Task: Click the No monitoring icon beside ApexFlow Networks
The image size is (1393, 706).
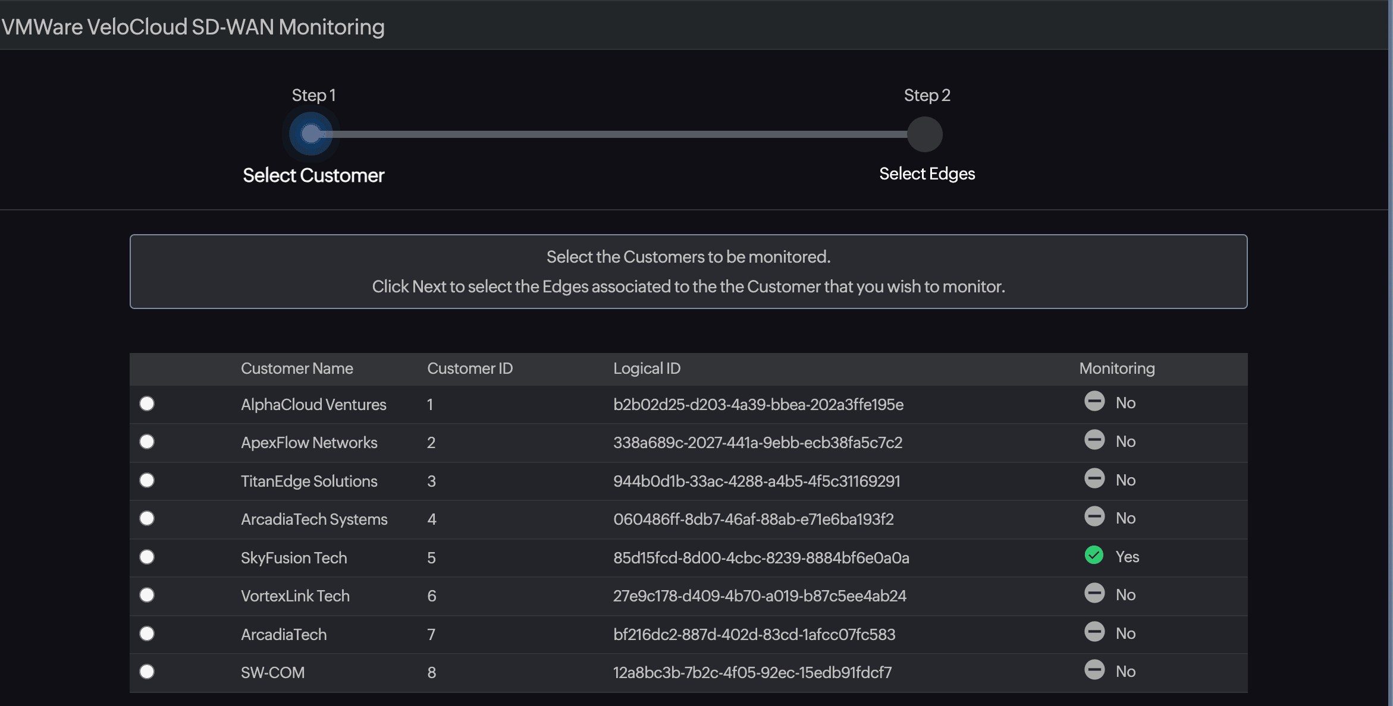Action: 1095,440
